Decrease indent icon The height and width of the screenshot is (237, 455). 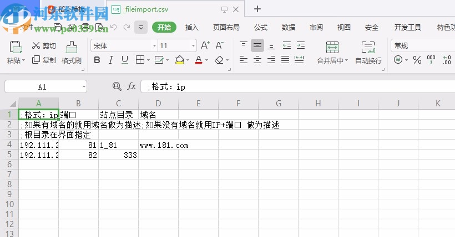click(287, 45)
